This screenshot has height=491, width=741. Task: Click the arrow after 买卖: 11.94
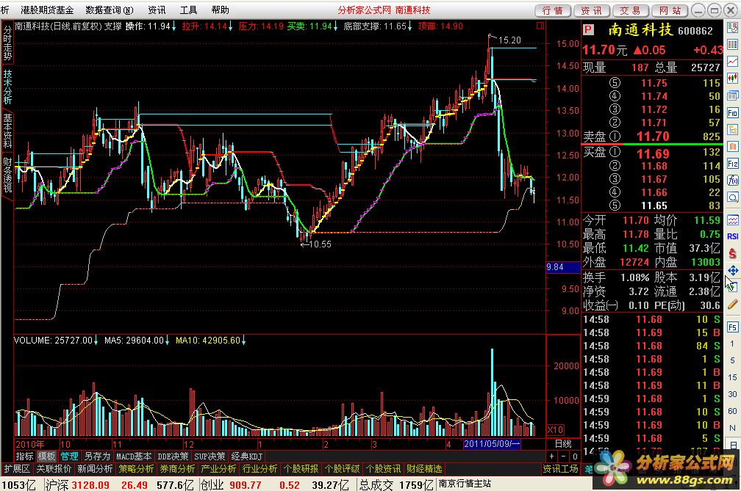pyautogui.click(x=335, y=26)
